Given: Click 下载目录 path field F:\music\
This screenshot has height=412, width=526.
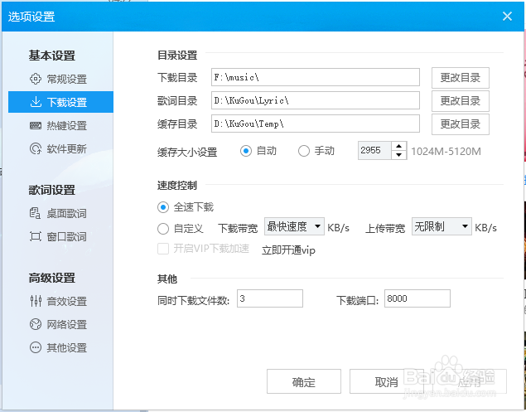Looking at the screenshot, I should [316, 77].
